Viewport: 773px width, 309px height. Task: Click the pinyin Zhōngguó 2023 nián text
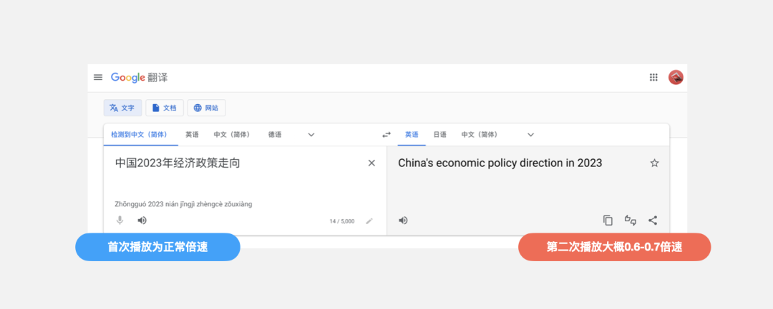tap(183, 204)
